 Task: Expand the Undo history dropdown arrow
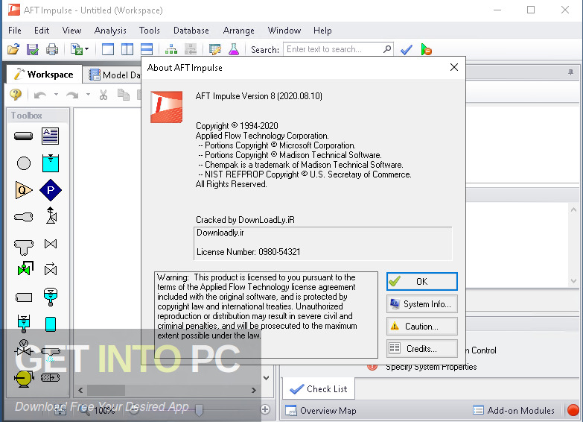pos(56,95)
